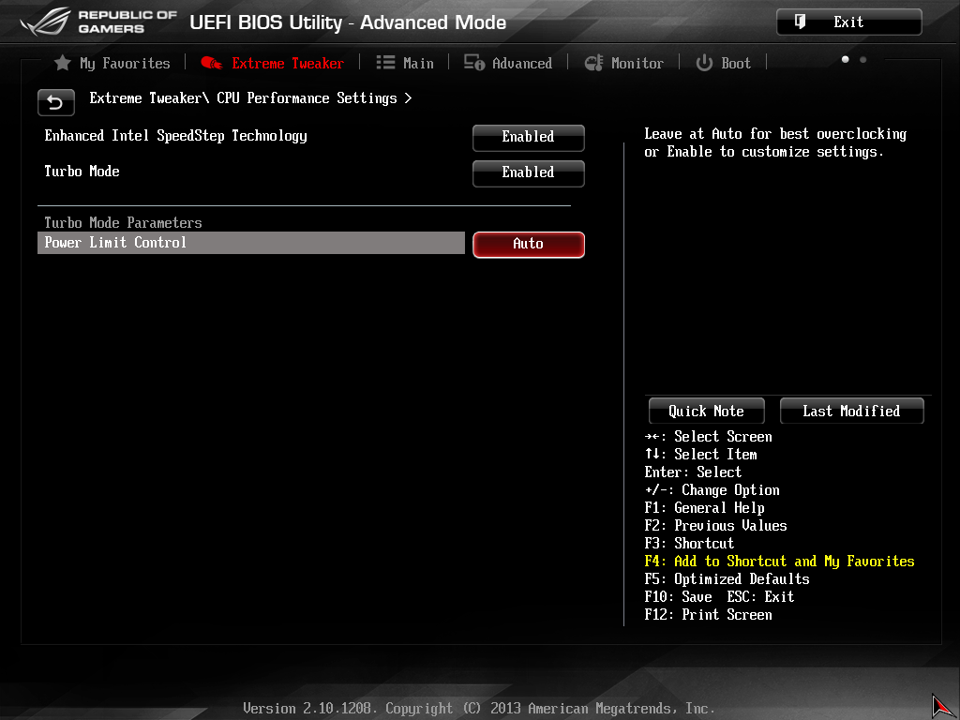Click the F1: General Help hint
Screen dimensions: 960x720
point(705,508)
